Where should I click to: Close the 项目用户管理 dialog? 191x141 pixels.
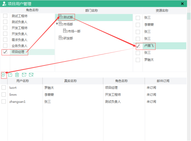(182, 4)
